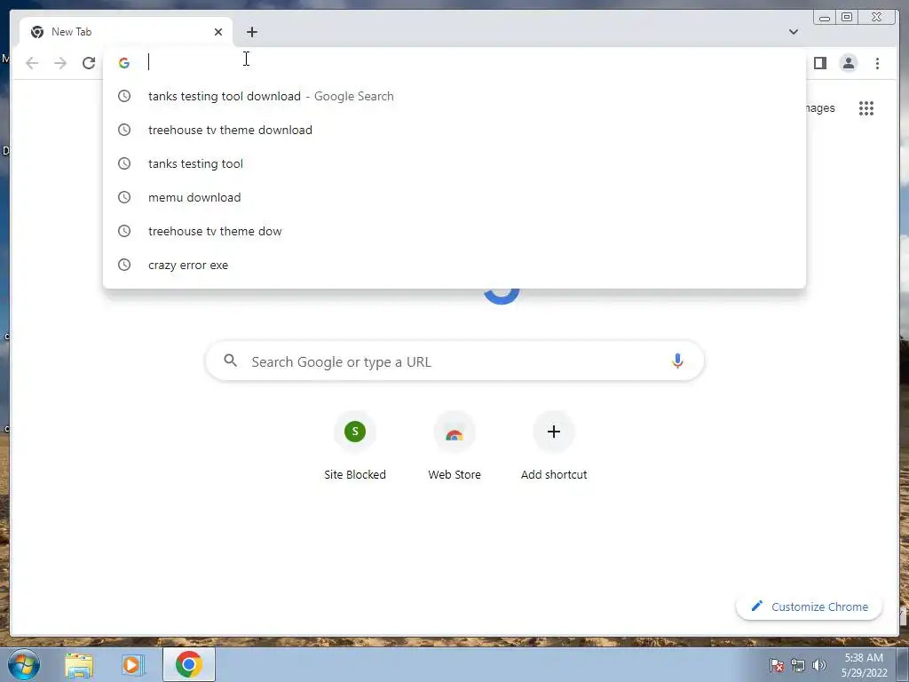This screenshot has width=909, height=682.
Task: Choose 'treehouse tv theme dow' suggestion
Action: (x=454, y=231)
